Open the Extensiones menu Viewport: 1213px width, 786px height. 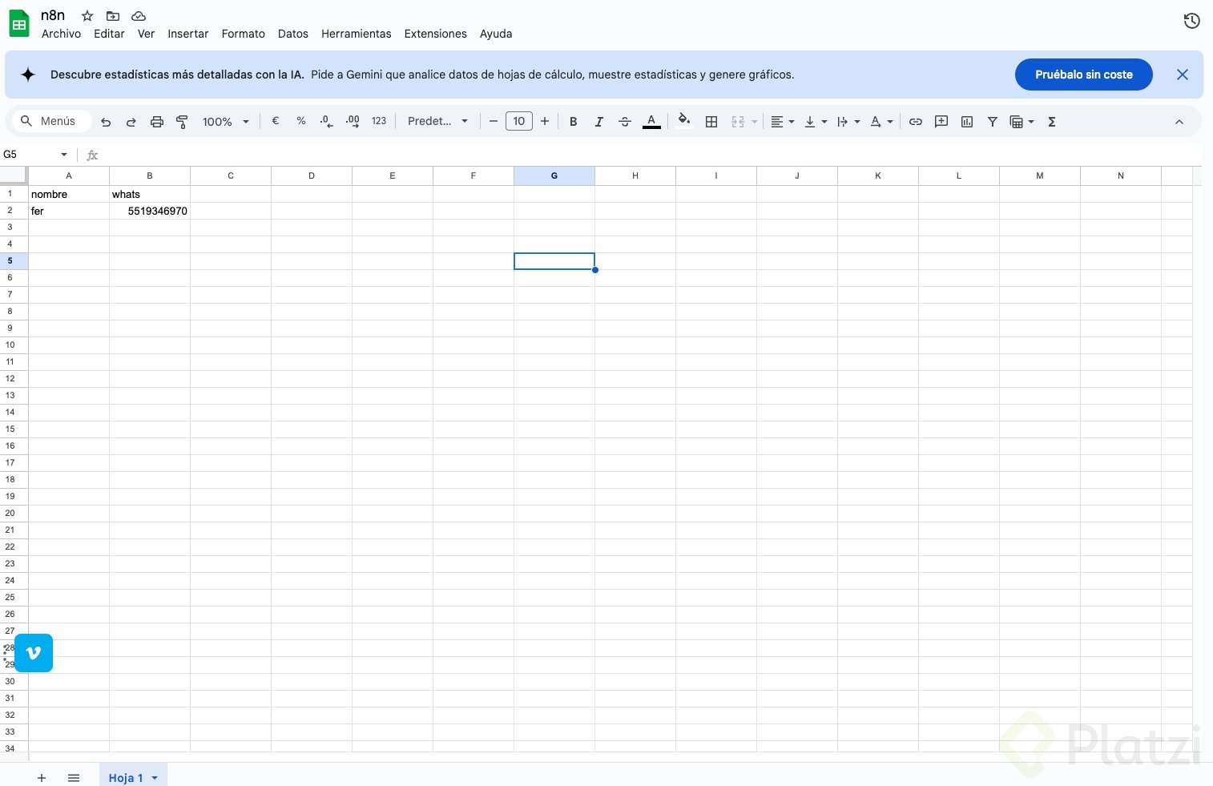pos(435,34)
